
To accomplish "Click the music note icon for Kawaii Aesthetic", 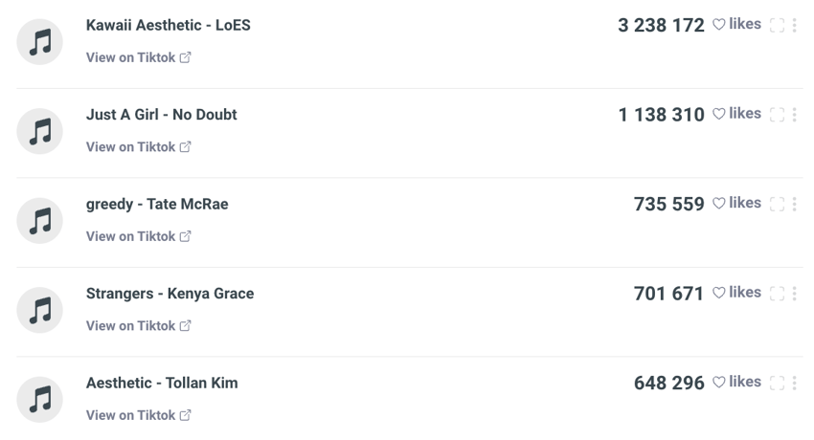I will [40, 42].
